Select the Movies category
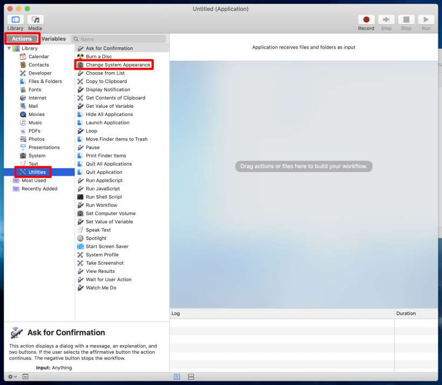The height and width of the screenshot is (385, 442). tap(36, 114)
